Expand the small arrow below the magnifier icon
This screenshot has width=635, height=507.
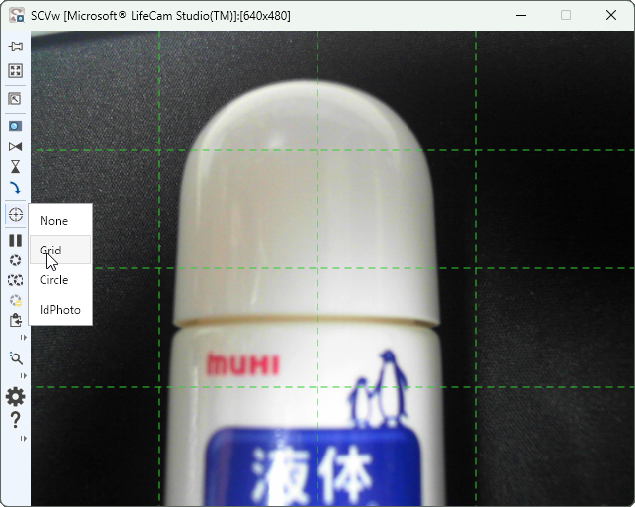point(23,376)
